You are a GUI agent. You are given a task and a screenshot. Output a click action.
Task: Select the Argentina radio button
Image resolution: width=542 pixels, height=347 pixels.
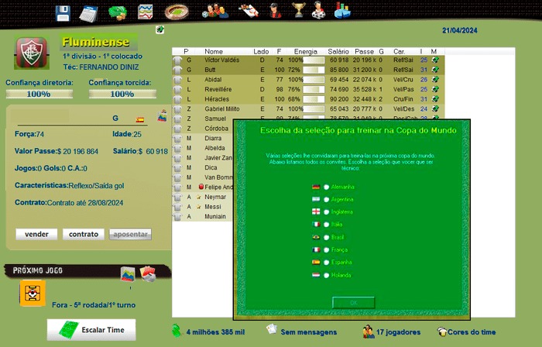pos(326,199)
